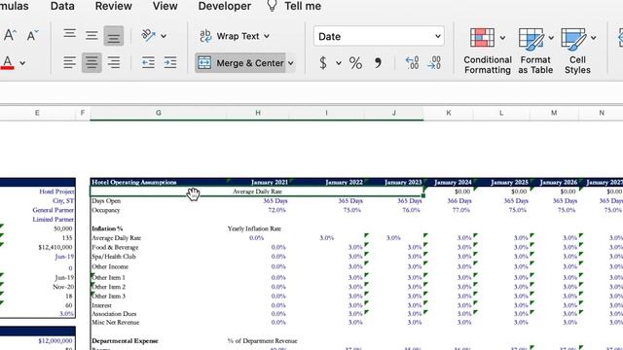Viewport: 623px width, 350px height.
Task: Click Yearly Inflation Rate cell
Action: click(x=254, y=228)
